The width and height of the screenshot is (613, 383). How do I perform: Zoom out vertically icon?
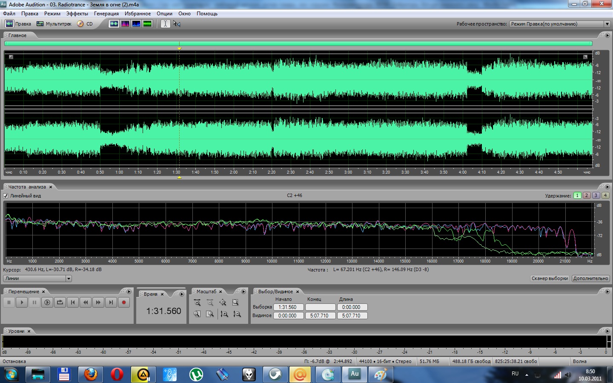237,314
